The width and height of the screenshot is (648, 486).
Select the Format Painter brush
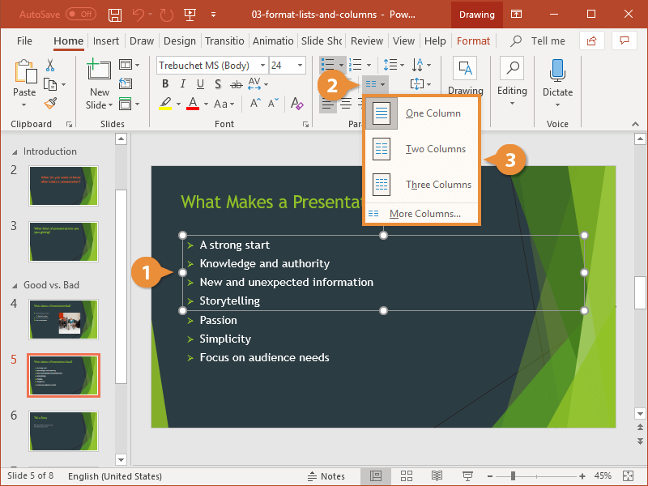pos(50,103)
